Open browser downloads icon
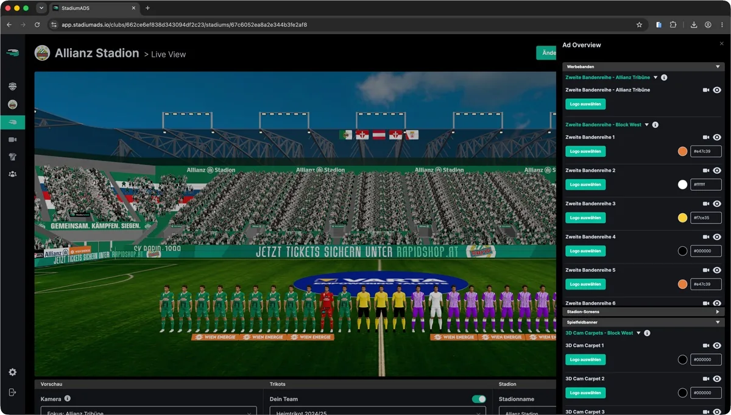The height and width of the screenshot is (415, 731). pyautogui.click(x=694, y=25)
